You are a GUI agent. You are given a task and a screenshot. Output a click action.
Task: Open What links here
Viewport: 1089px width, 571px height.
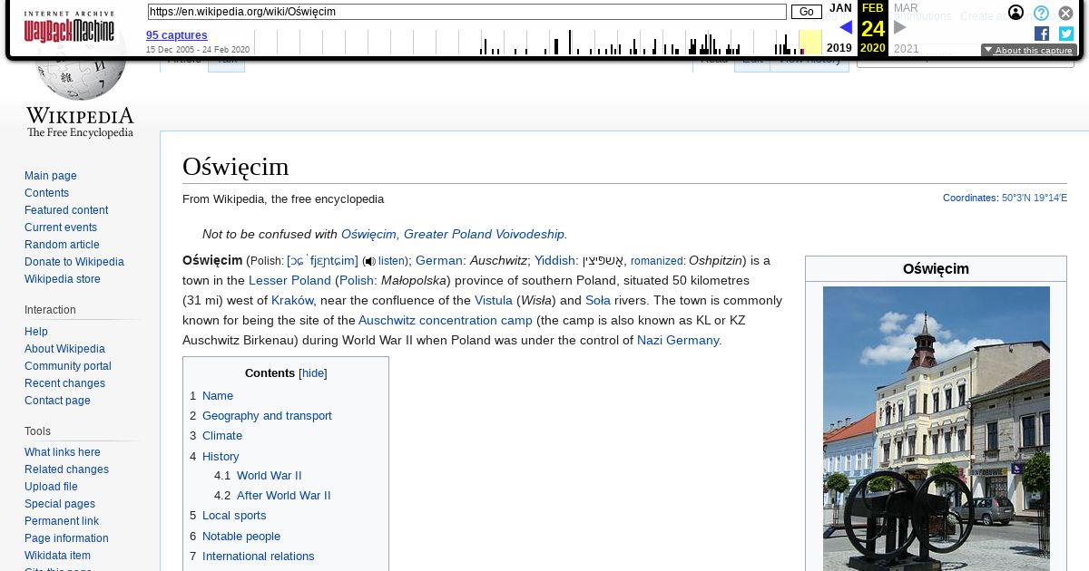[x=63, y=452]
